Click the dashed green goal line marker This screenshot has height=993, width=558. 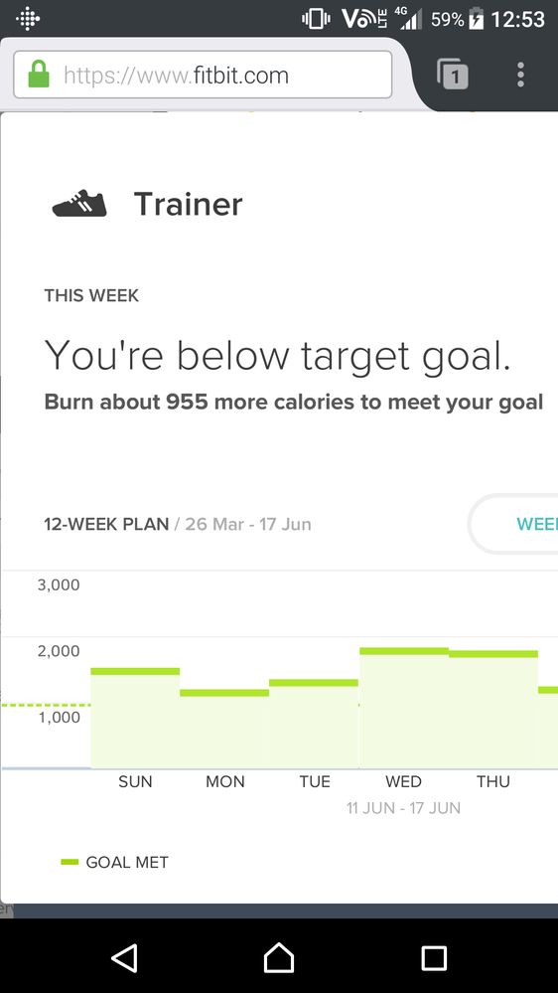pyautogui.click(x=47, y=705)
